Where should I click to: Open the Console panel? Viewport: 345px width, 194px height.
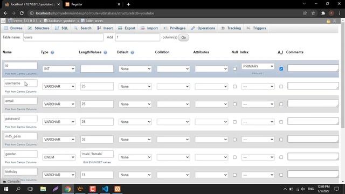[x=11, y=182]
